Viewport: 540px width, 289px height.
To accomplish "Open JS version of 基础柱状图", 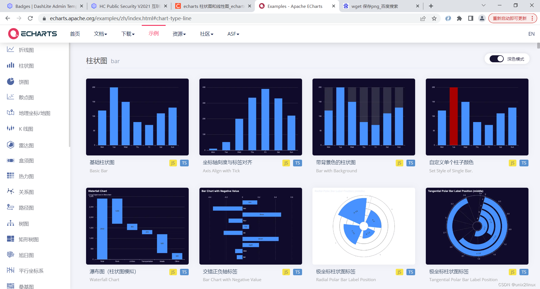I will click(173, 163).
